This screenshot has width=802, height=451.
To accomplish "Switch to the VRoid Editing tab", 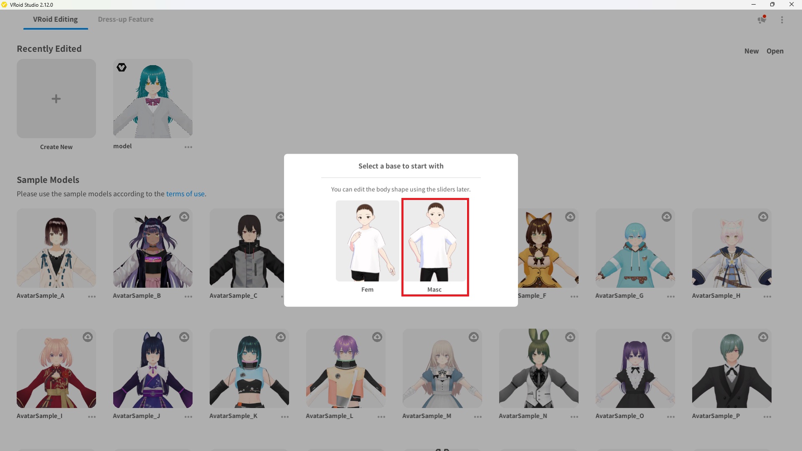I will coord(55,19).
